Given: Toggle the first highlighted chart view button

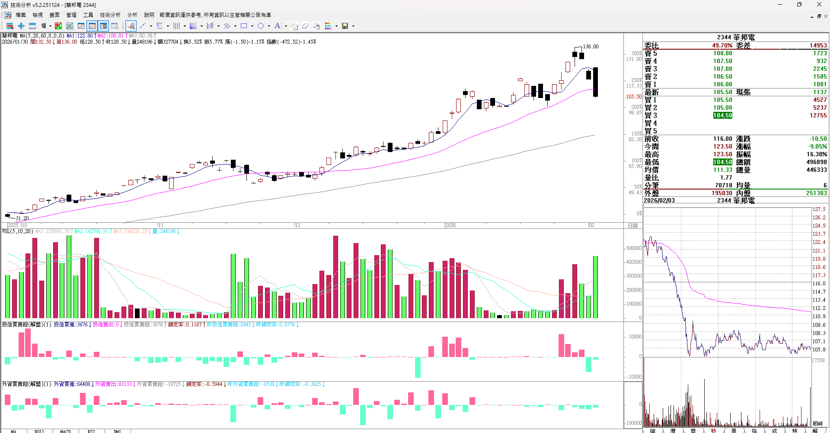Looking at the screenshot, I should point(92,26).
